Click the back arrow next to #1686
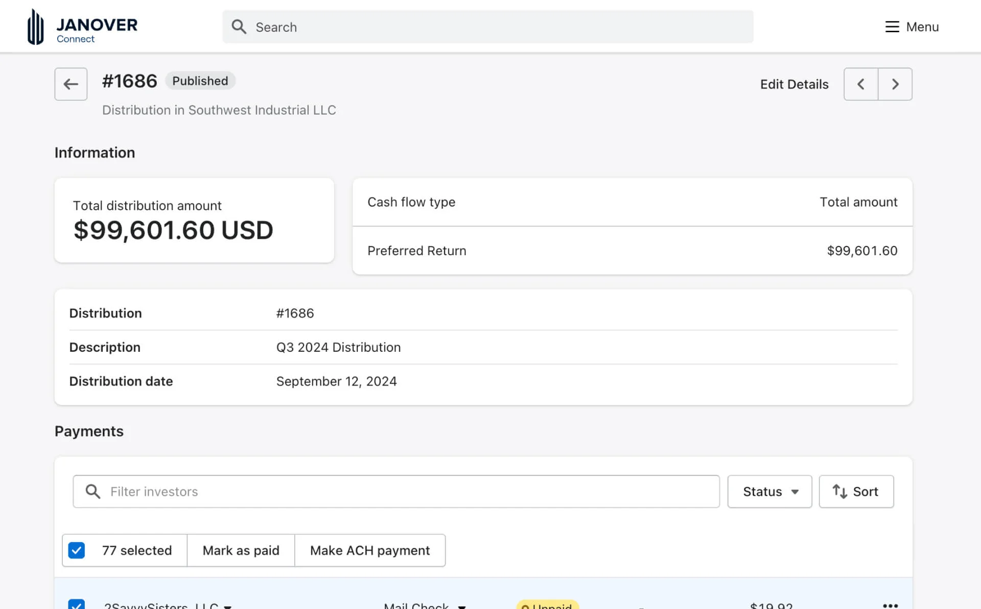The image size is (981, 609). click(71, 84)
